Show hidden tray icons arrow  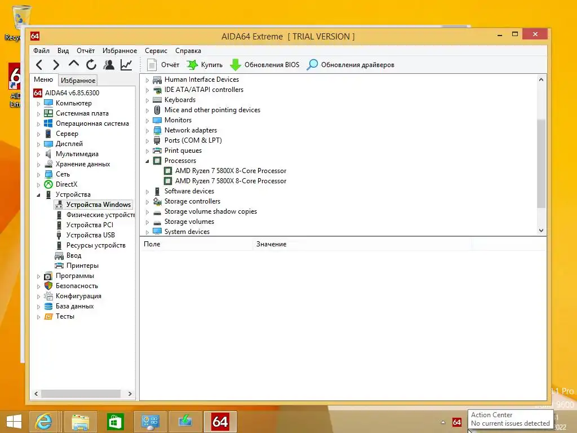coord(443,422)
